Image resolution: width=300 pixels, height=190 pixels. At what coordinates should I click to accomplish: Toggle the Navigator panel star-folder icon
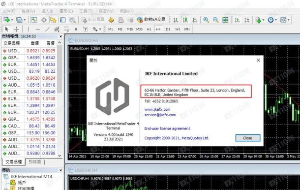coord(53,20)
